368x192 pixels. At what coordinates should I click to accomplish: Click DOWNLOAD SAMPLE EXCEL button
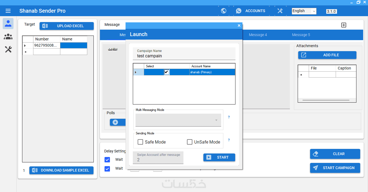point(61,170)
